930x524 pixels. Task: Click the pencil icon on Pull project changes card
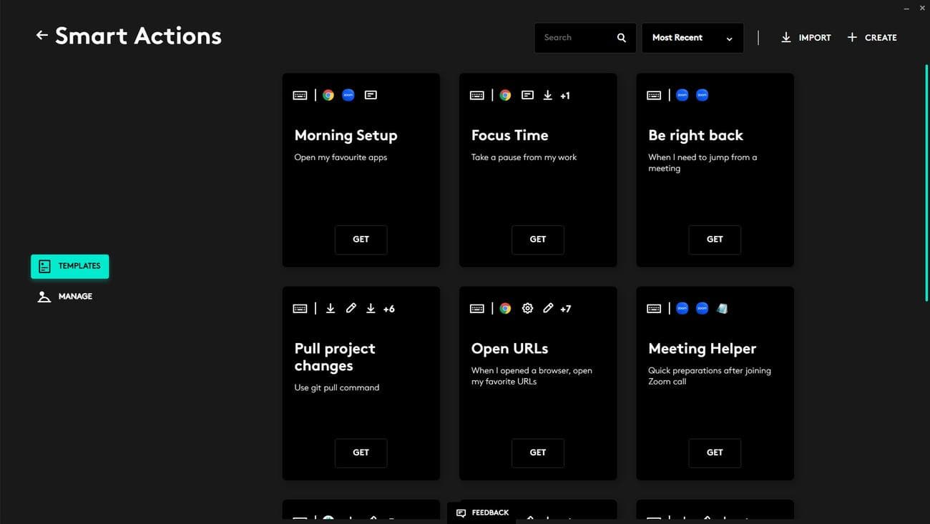(x=351, y=308)
